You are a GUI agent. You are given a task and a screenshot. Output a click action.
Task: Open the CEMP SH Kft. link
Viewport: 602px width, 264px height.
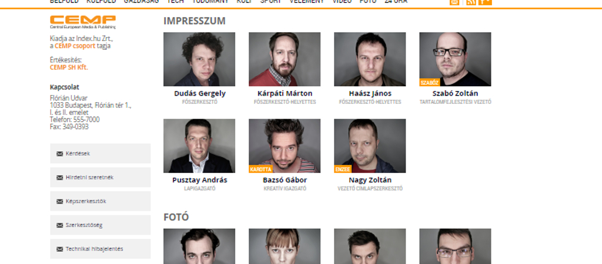[69, 67]
